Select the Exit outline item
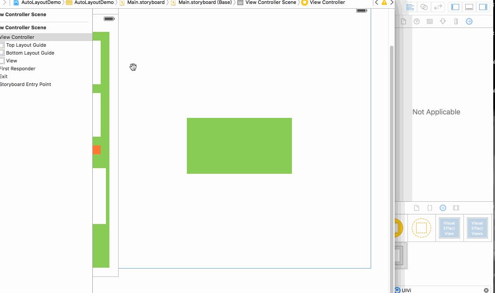Image resolution: width=495 pixels, height=293 pixels. tap(46, 76)
